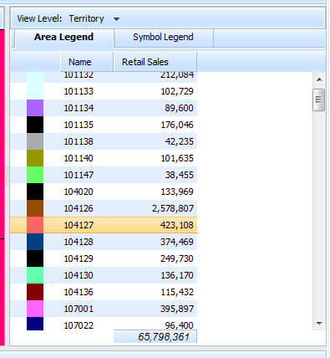Click the scrollbar up arrow
Viewport: 330px width, 358px height.
[x=319, y=80]
